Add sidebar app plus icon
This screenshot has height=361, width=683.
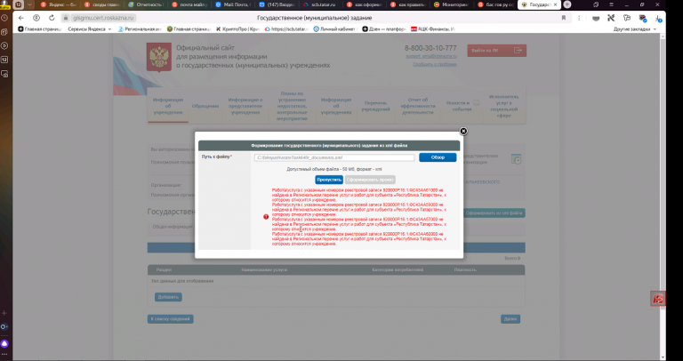pos(4,313)
